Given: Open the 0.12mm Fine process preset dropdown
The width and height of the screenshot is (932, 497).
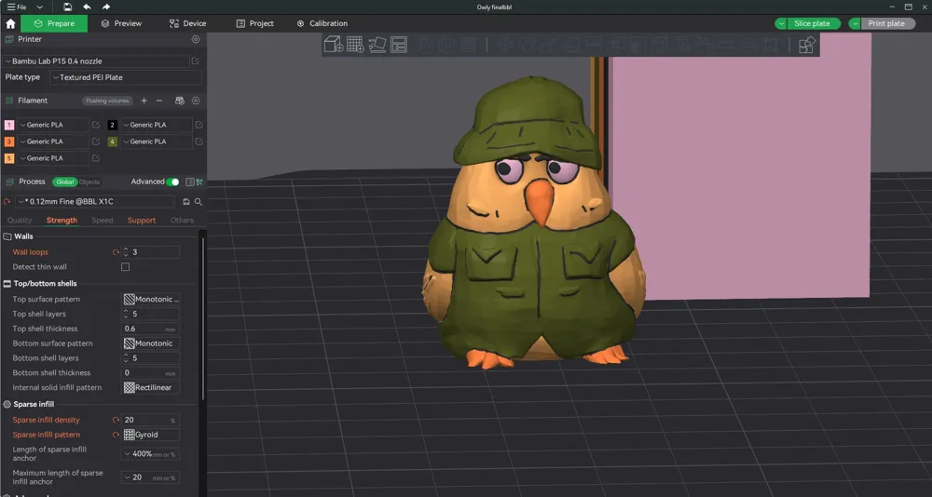Looking at the screenshot, I should pyautogui.click(x=94, y=202).
